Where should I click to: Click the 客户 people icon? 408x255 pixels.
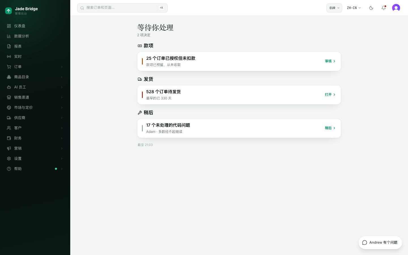pyautogui.click(x=9, y=128)
